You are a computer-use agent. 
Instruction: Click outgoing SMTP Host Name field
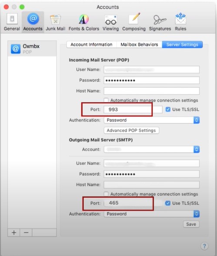[152, 184]
